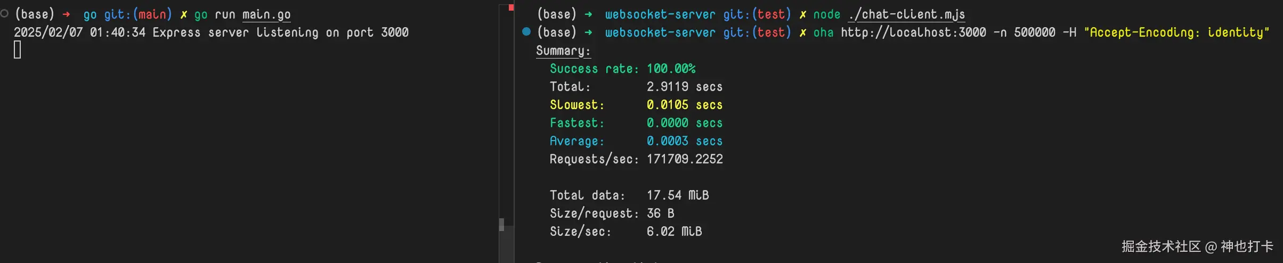Click the yellow ✗ before the oha command
The height and width of the screenshot is (263, 1283).
pyautogui.click(x=802, y=33)
